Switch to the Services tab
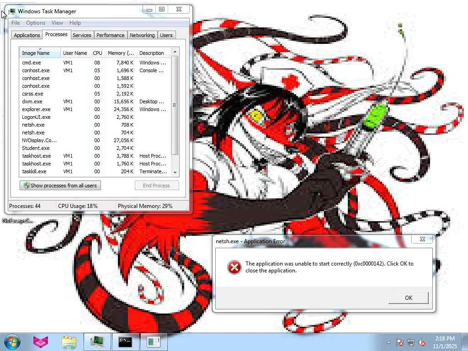The height and width of the screenshot is (351, 468). [x=82, y=35]
